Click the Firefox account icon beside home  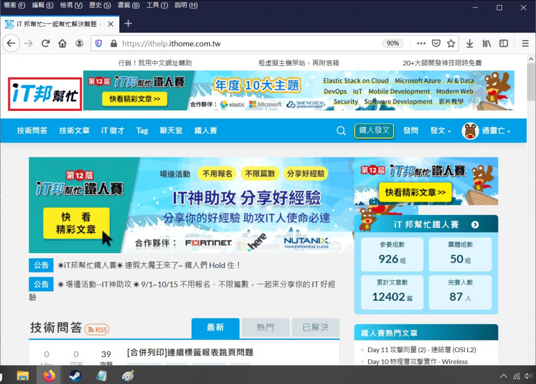click(80, 43)
